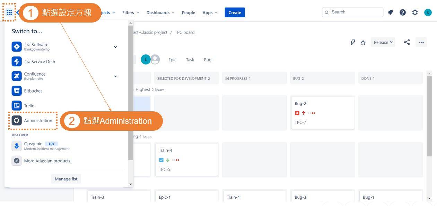Open the settings gear in top bar

pos(415,12)
